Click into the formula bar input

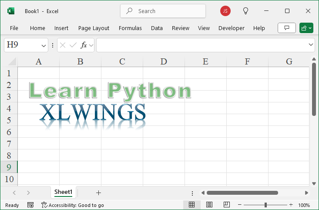pyautogui.click(x=201, y=45)
